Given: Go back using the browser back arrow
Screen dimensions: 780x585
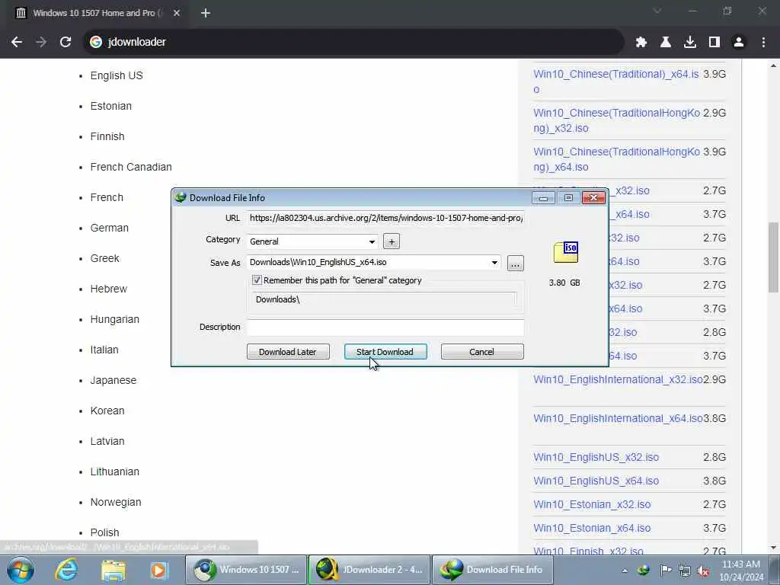Looking at the screenshot, I should coord(17,43).
